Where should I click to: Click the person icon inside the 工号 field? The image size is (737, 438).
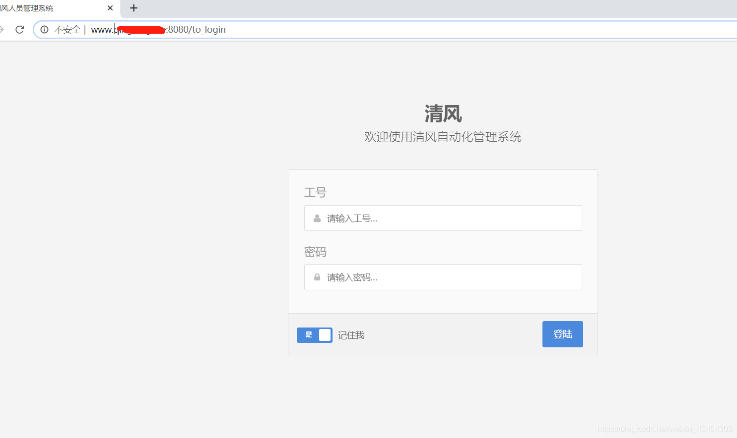317,218
